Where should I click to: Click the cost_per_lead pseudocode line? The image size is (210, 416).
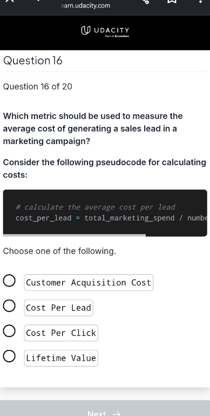(x=111, y=218)
